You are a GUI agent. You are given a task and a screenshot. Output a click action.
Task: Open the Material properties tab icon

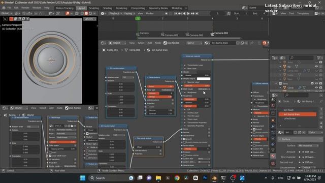[x=273, y=156]
